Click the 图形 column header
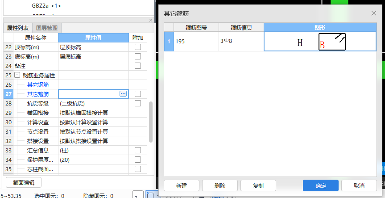Image resolution: width=385 pixels, height=198 pixels. tap(320, 27)
